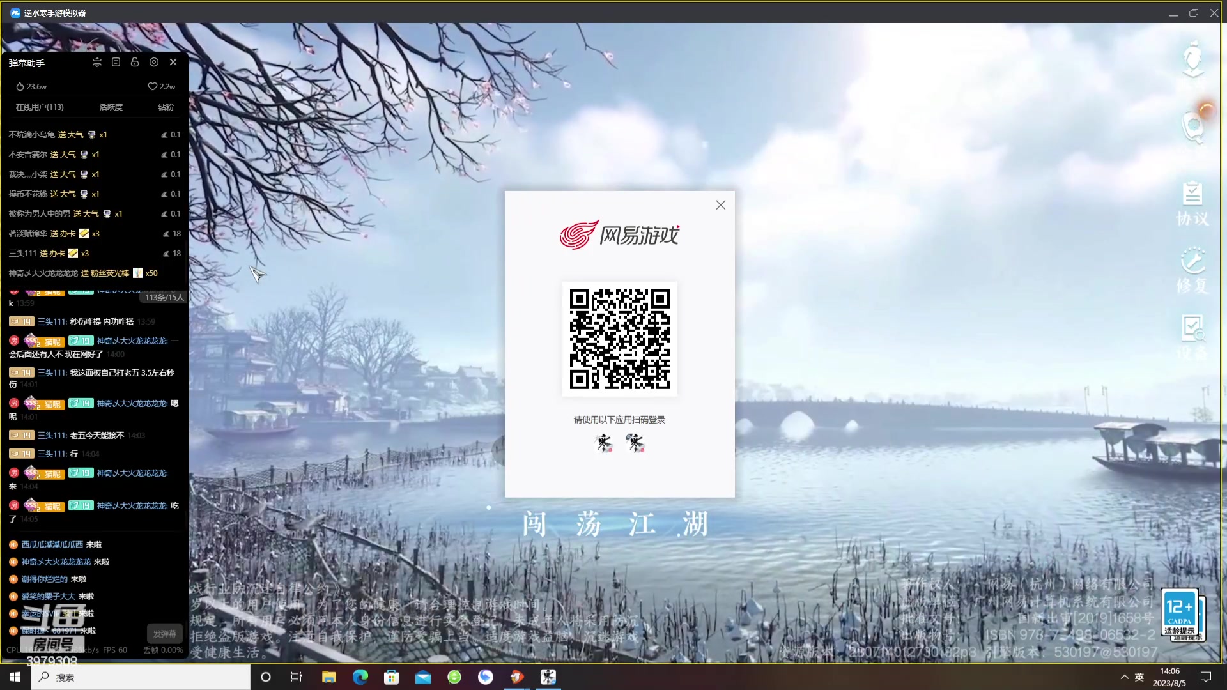Click the 发弹幕 send danmaku button
The width and height of the screenshot is (1227, 690).
[x=165, y=634]
